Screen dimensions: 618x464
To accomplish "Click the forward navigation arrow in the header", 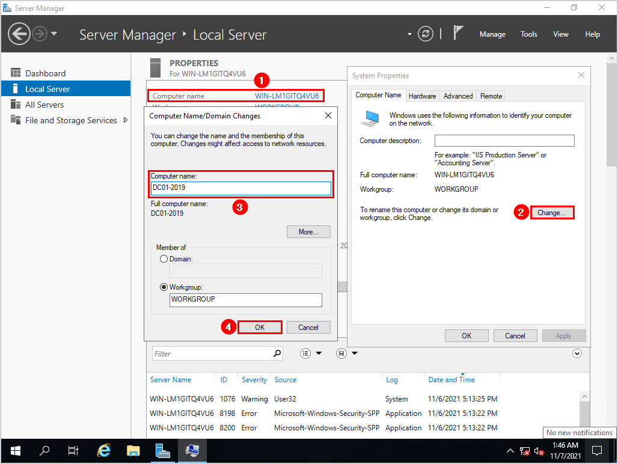I will pyautogui.click(x=40, y=34).
